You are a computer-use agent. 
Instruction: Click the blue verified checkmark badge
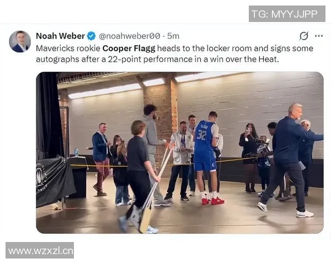[92, 36]
